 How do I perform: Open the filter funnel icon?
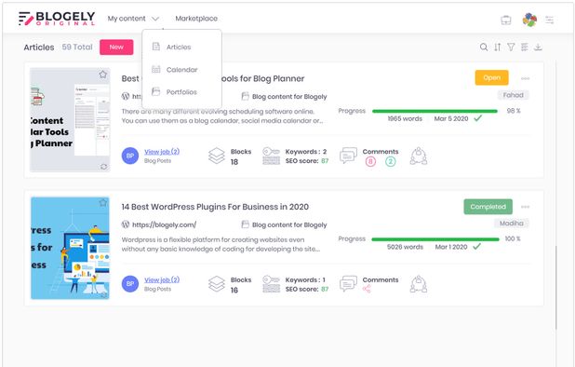pyautogui.click(x=511, y=47)
